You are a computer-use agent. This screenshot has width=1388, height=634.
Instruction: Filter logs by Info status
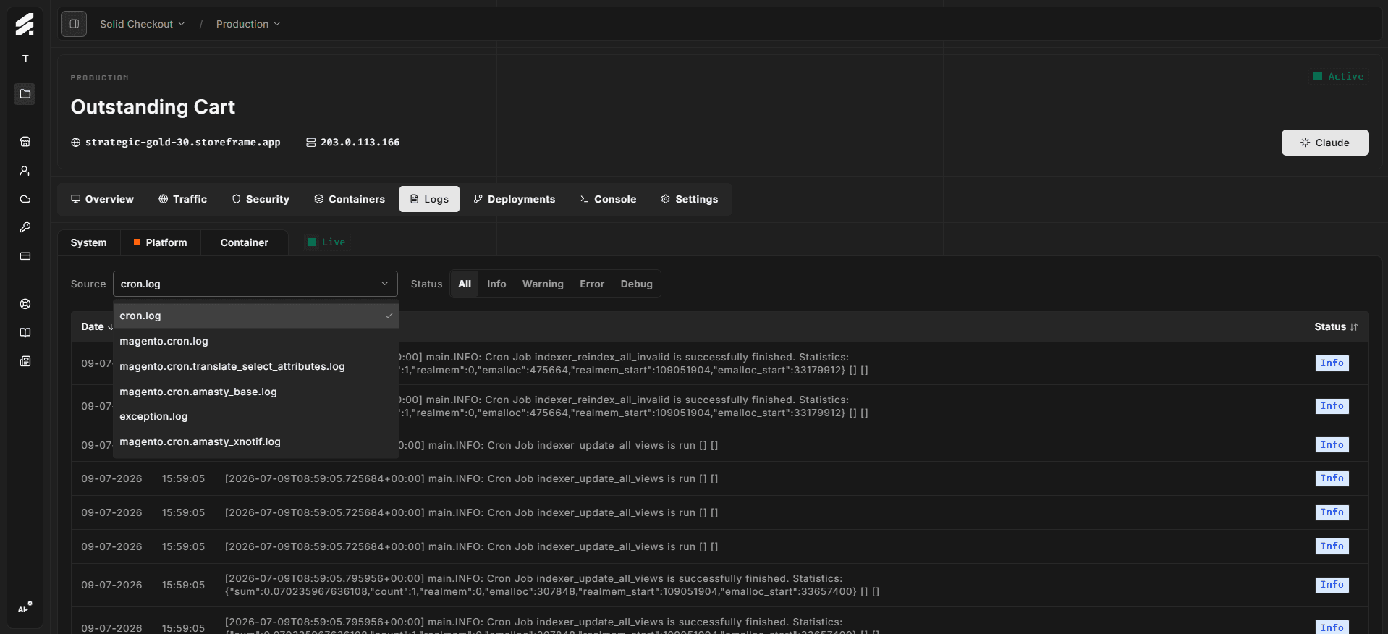(496, 284)
